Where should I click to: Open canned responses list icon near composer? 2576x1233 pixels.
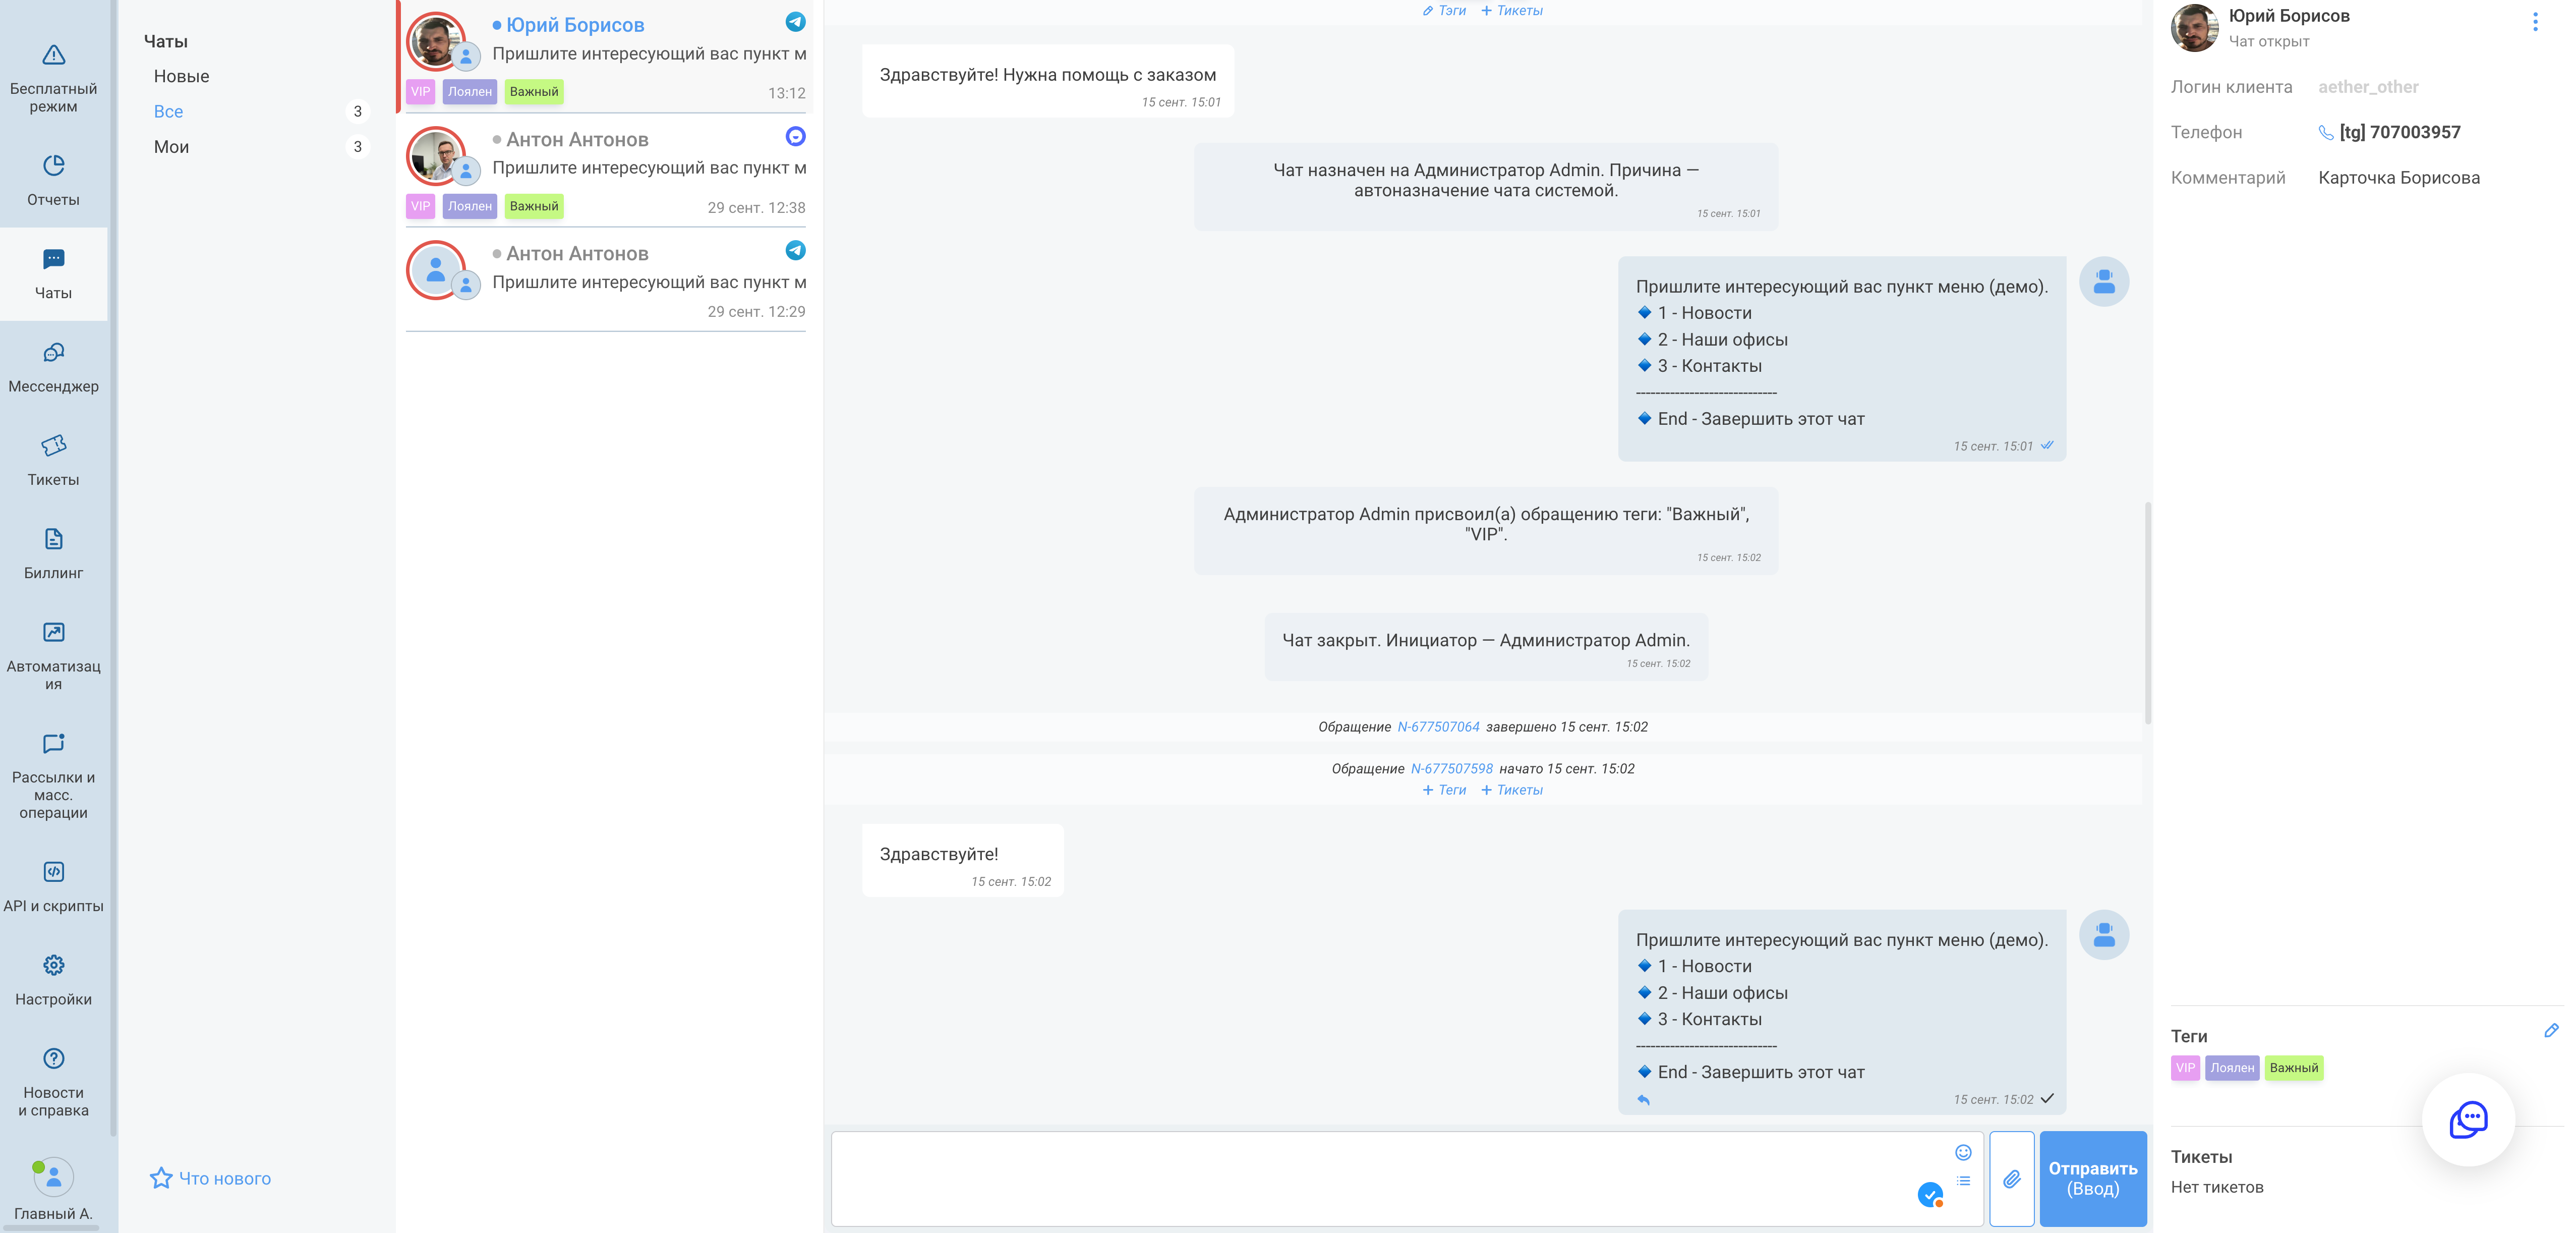point(1963,1180)
